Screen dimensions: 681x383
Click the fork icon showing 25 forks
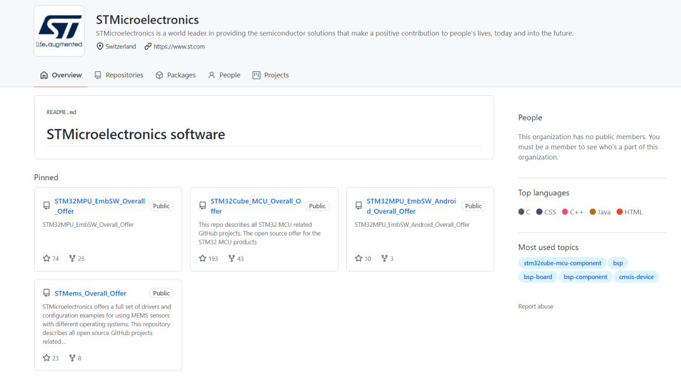pyautogui.click(x=72, y=258)
